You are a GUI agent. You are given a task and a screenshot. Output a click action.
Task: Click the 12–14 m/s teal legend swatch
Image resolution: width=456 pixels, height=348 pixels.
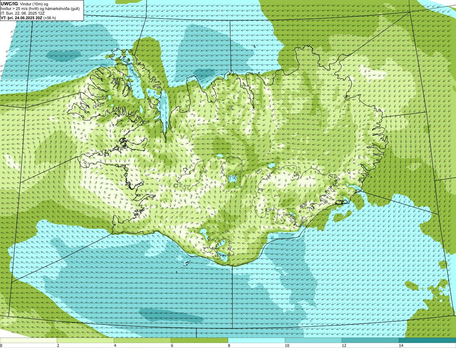(370, 341)
